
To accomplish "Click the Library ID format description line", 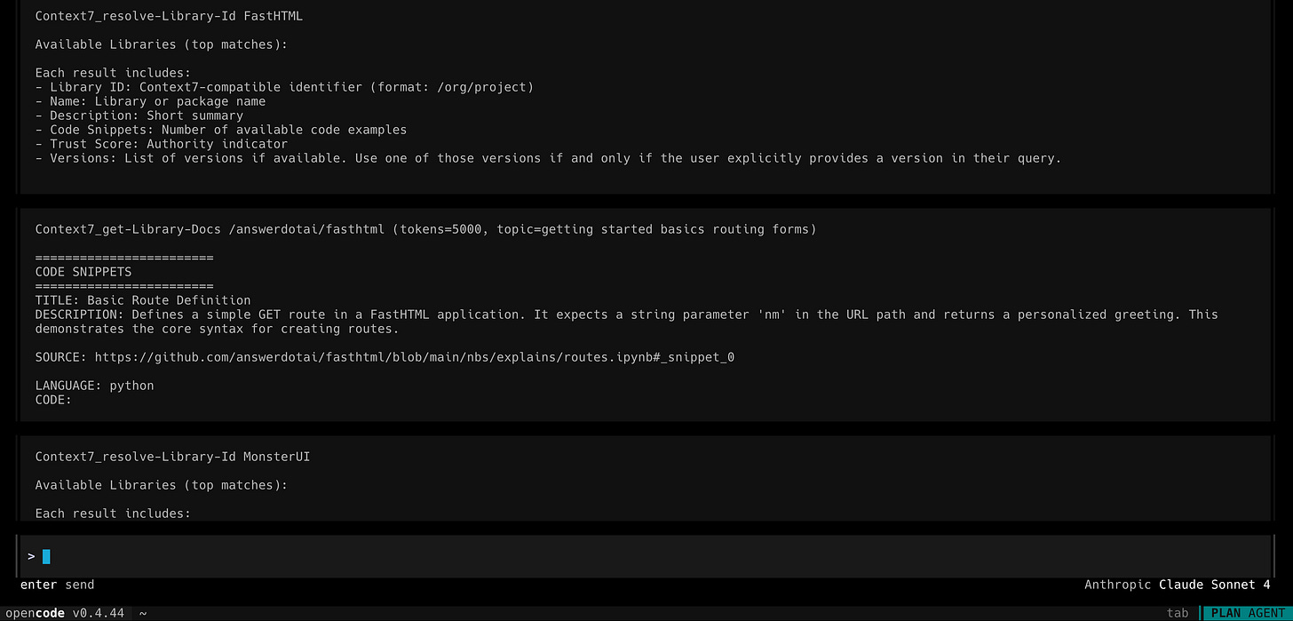I will [285, 87].
